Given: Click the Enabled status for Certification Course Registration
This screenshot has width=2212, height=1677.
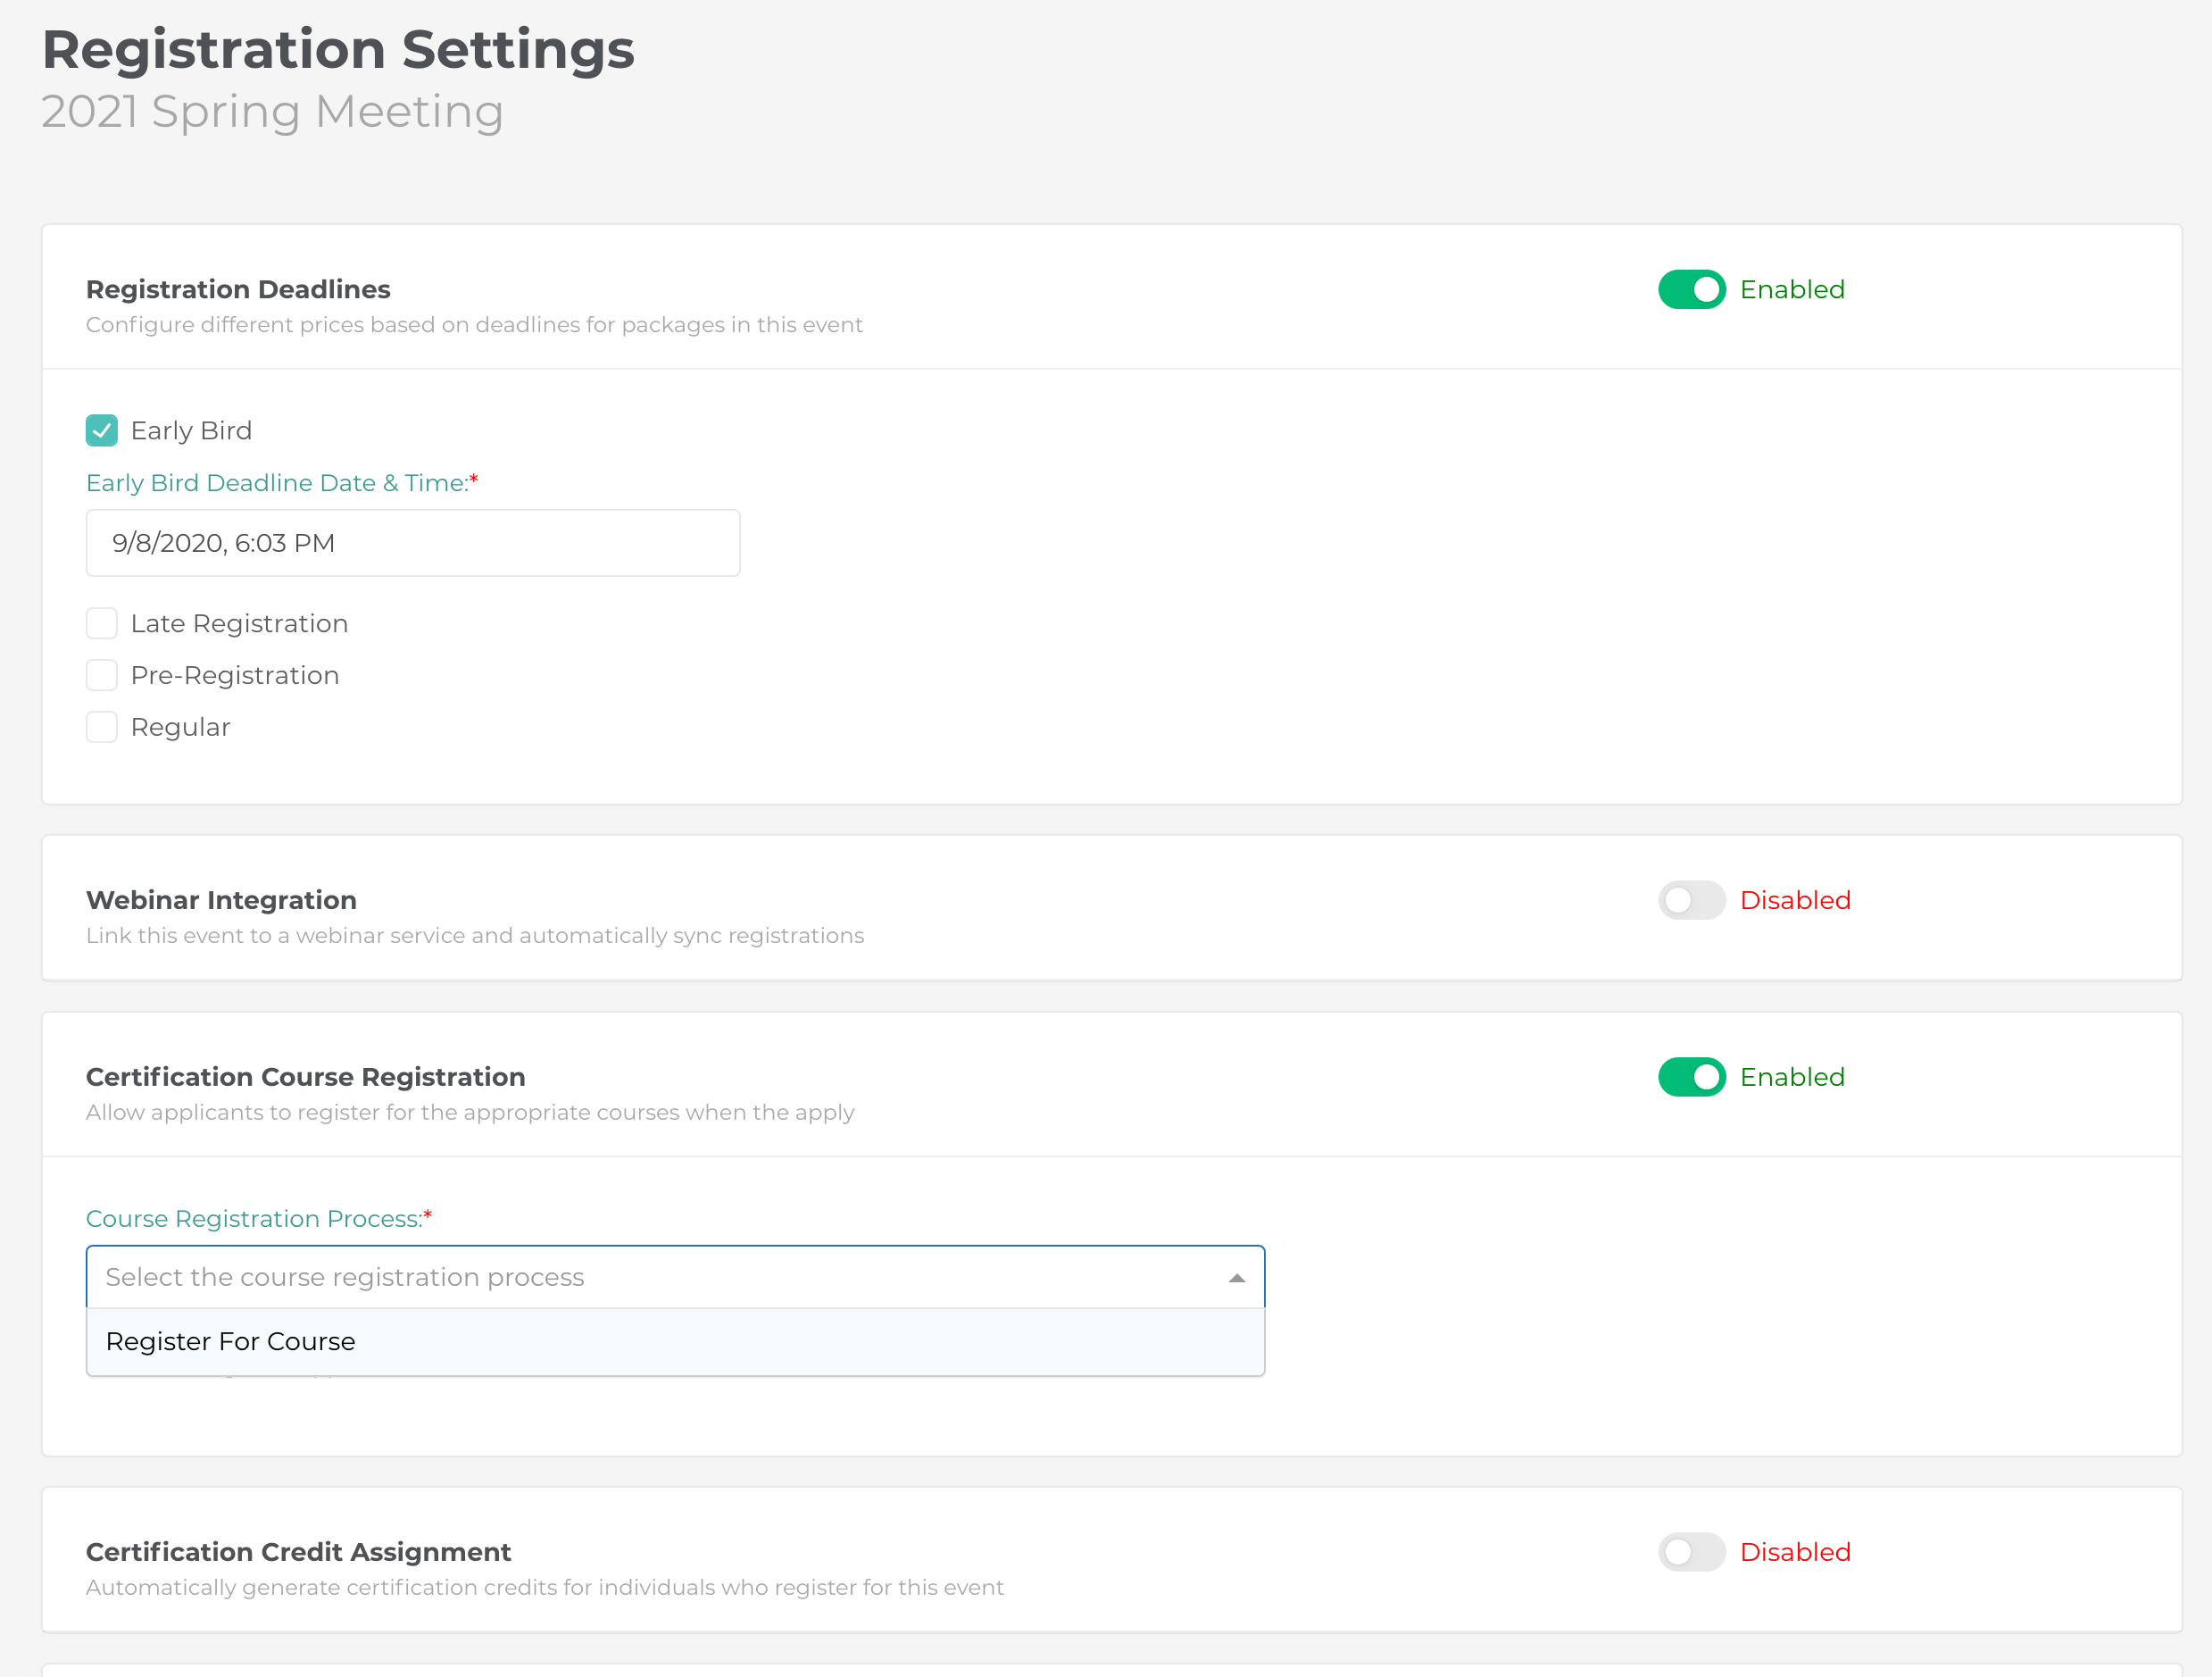Looking at the screenshot, I should point(1792,1077).
